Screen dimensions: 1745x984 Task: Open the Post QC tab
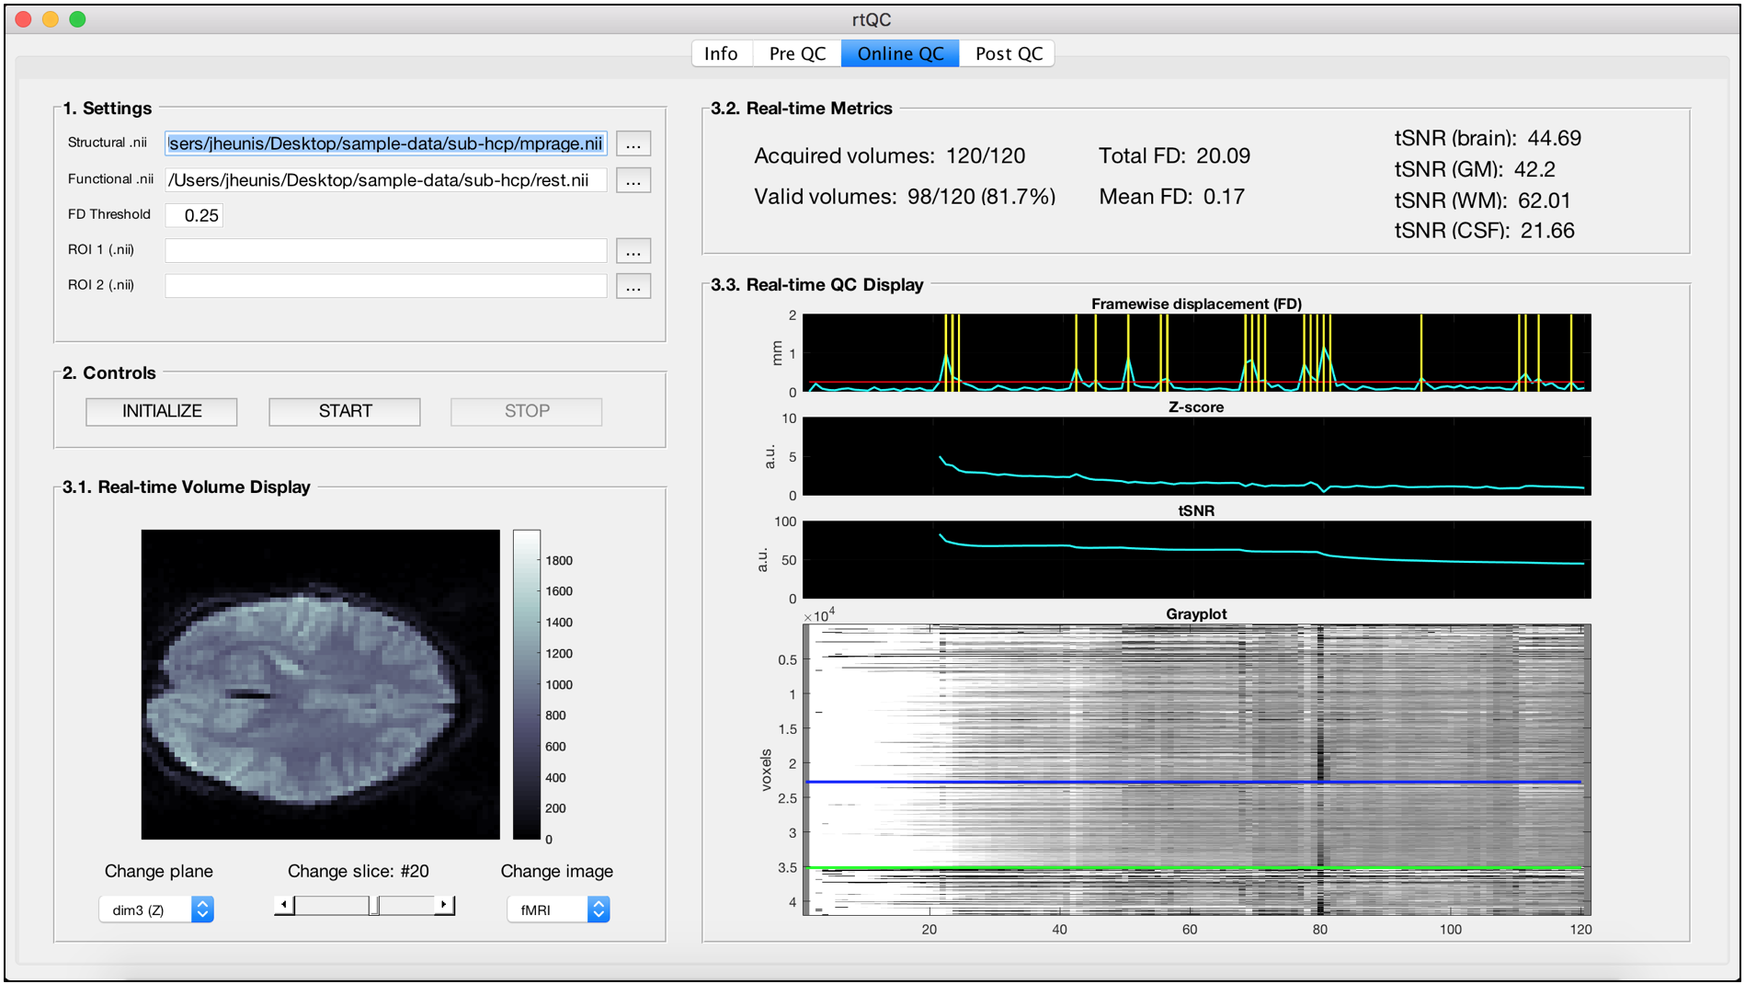click(1008, 53)
